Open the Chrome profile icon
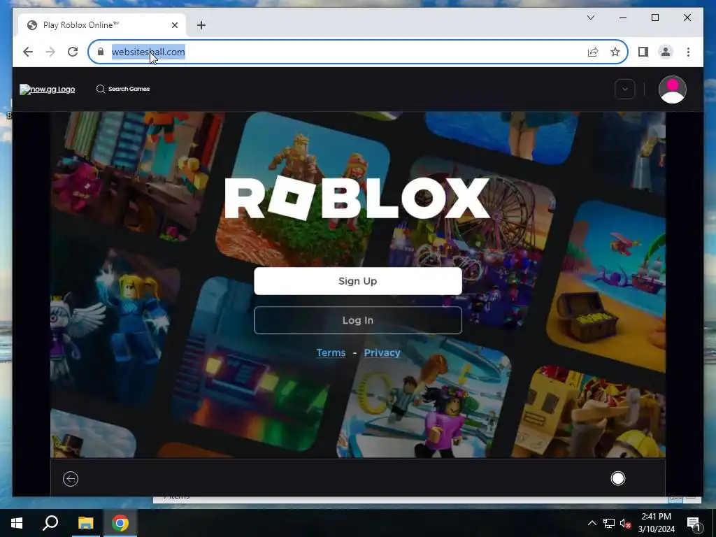This screenshot has height=537, width=716. (x=666, y=52)
